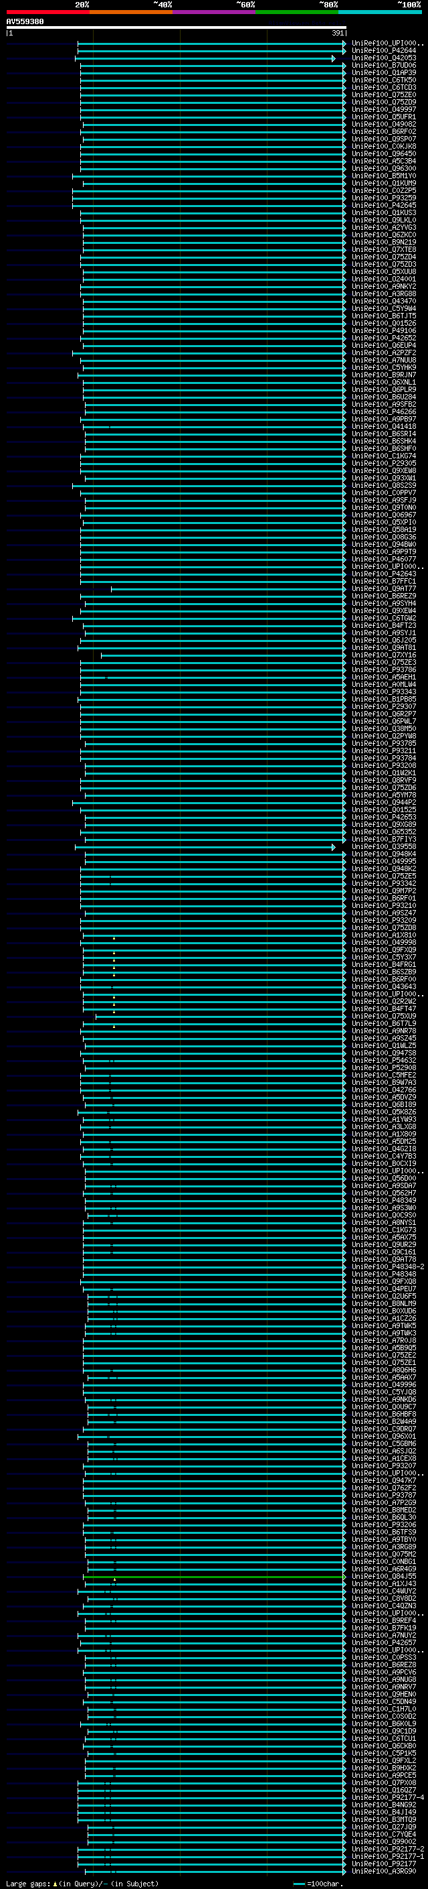Click UniRef100_P93207
The image size is (428, 1889).
point(384,1466)
